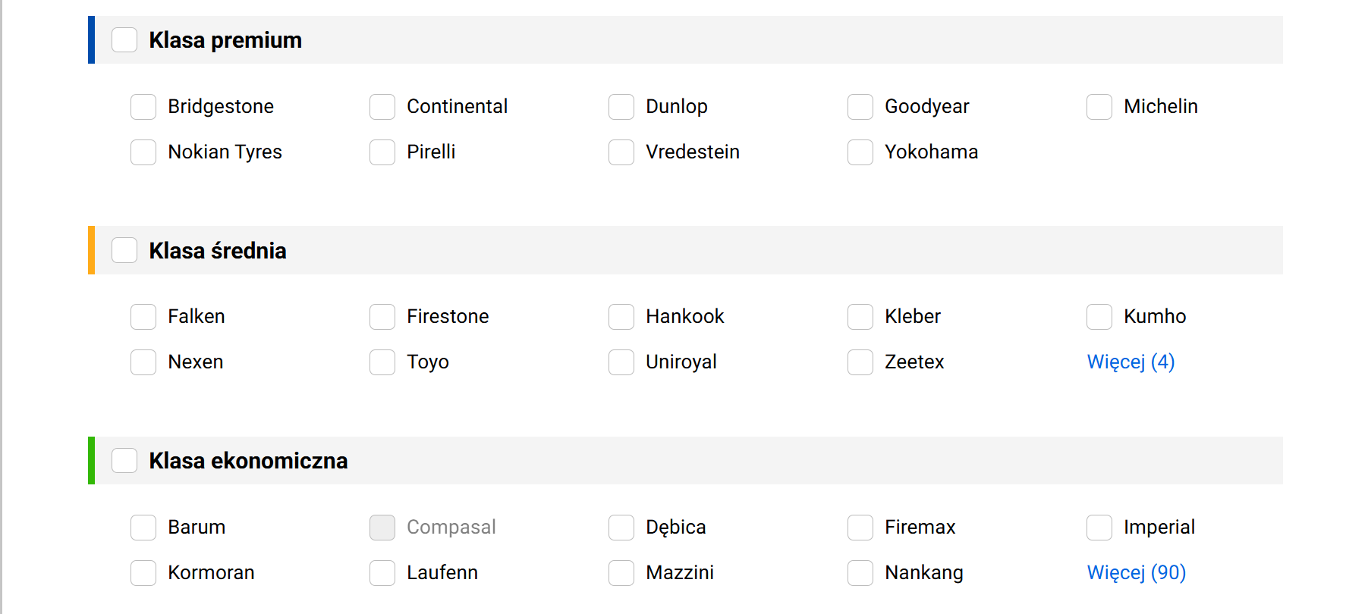The width and height of the screenshot is (1368, 614).
Task: Expand mid-range brands with Więcej (4)
Action: pyautogui.click(x=1131, y=362)
